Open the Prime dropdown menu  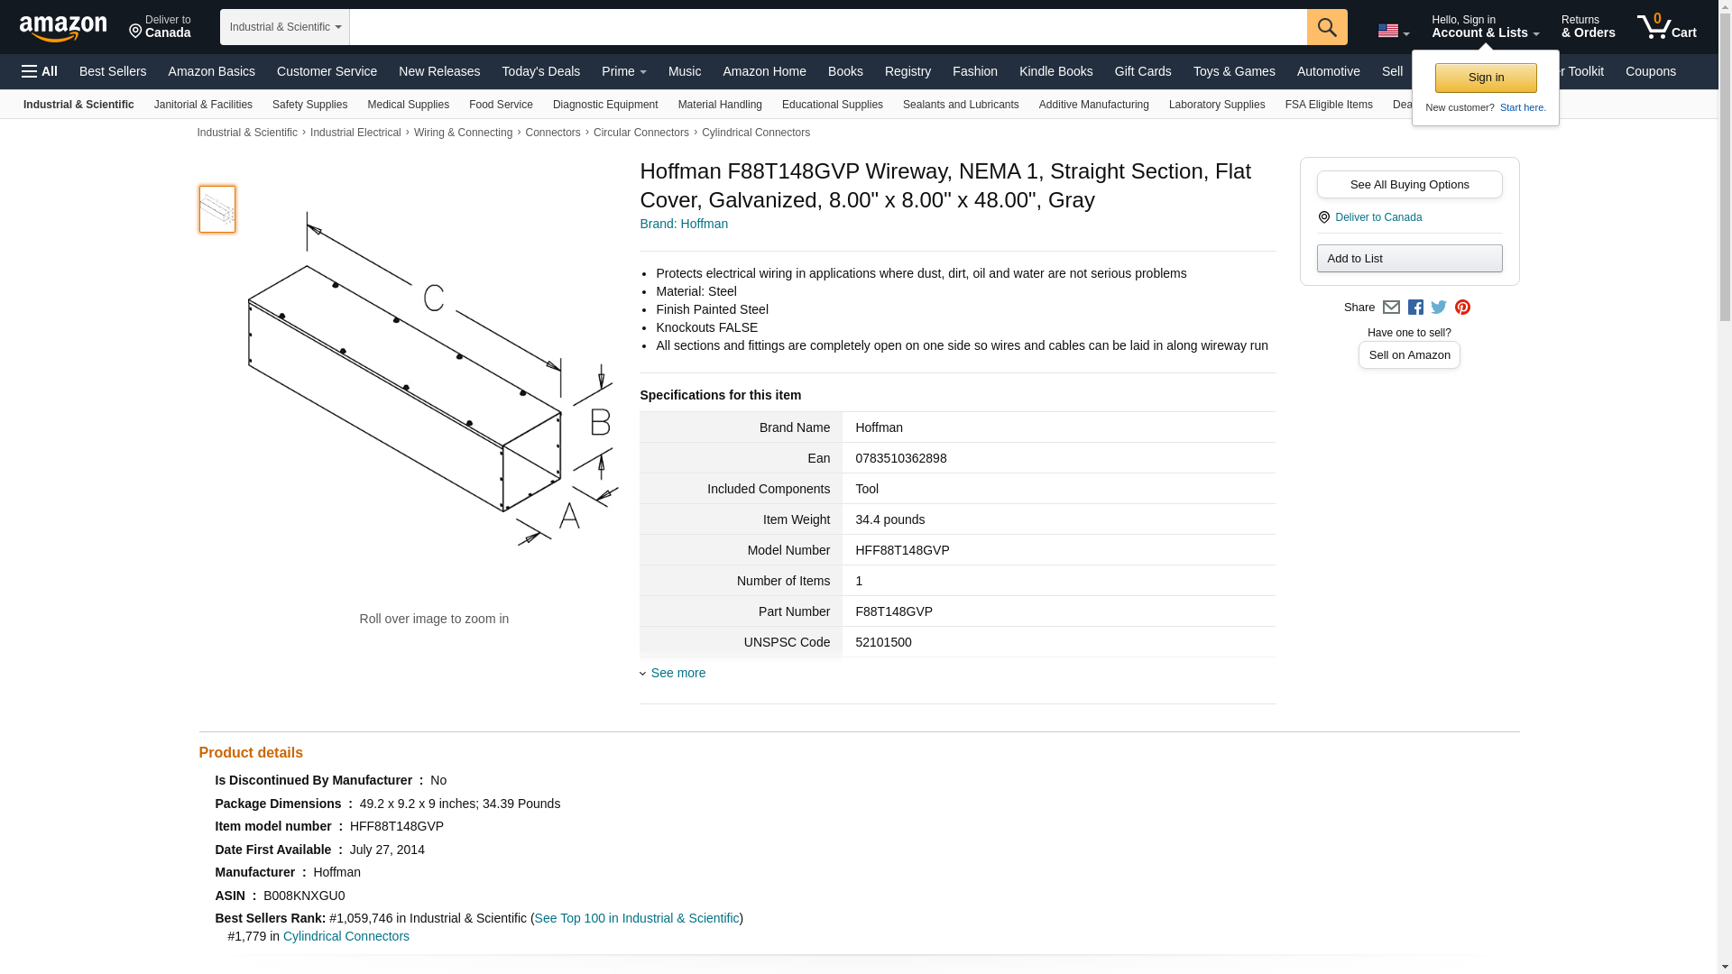tap(623, 71)
